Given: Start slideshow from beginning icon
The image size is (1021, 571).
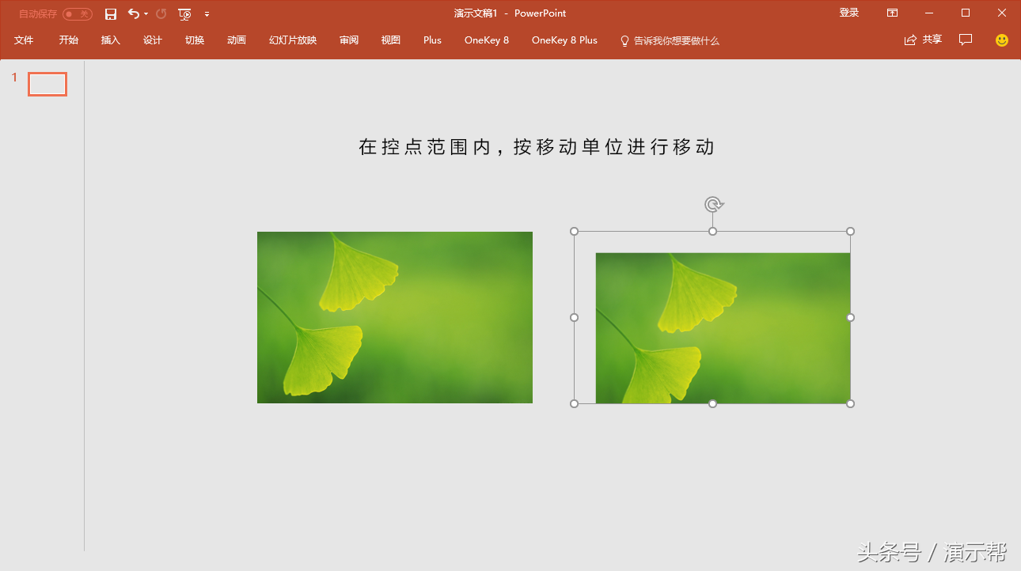Looking at the screenshot, I should (184, 14).
